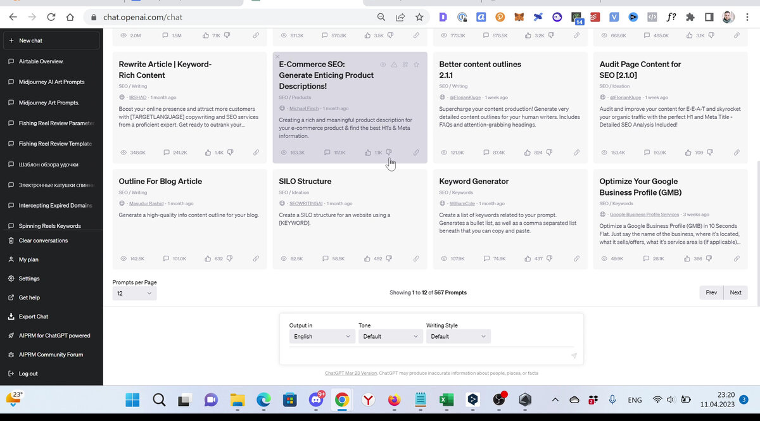This screenshot has width=760, height=421.
Task: Open AIPRM Community Forum link
Action: tap(51, 355)
